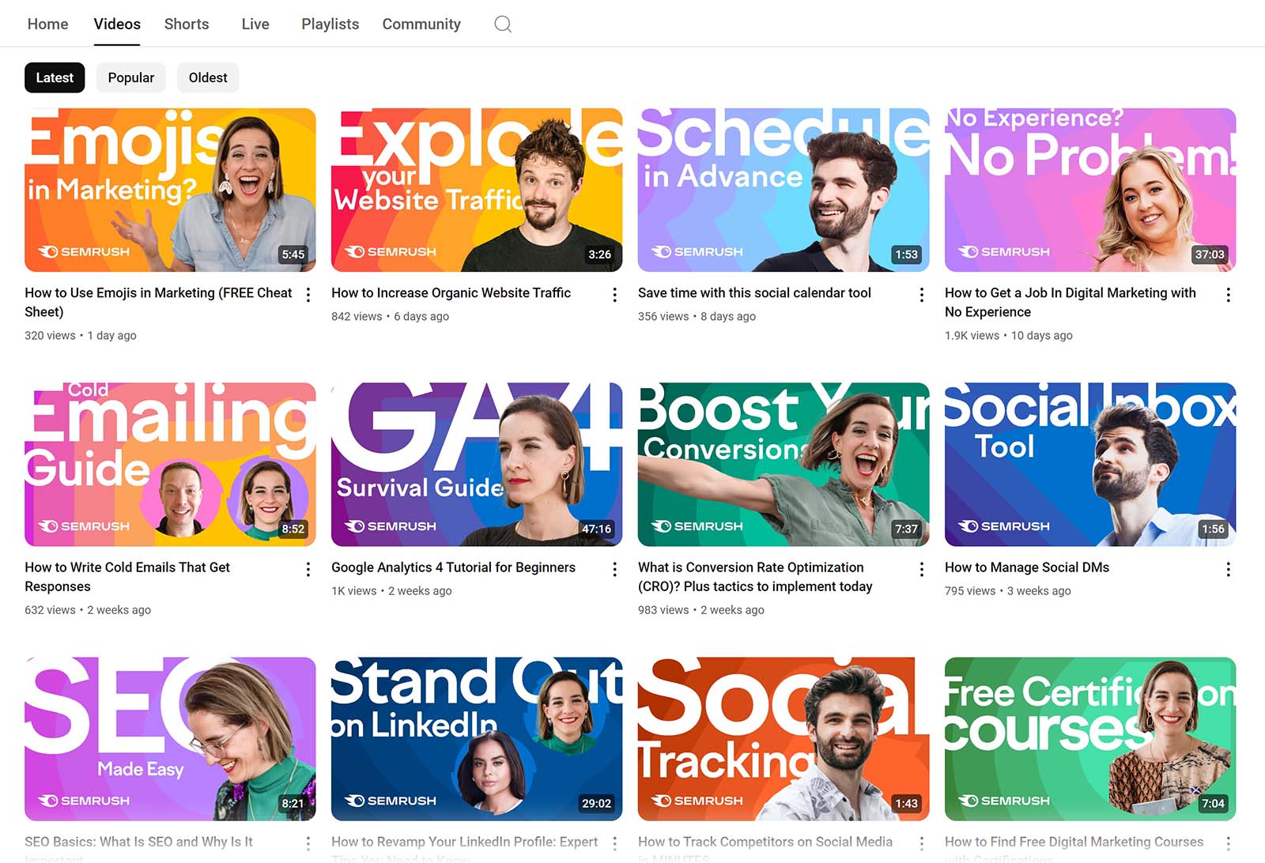
Task: Open the SEO Made Easy video thumbnail
Action: pos(170,739)
